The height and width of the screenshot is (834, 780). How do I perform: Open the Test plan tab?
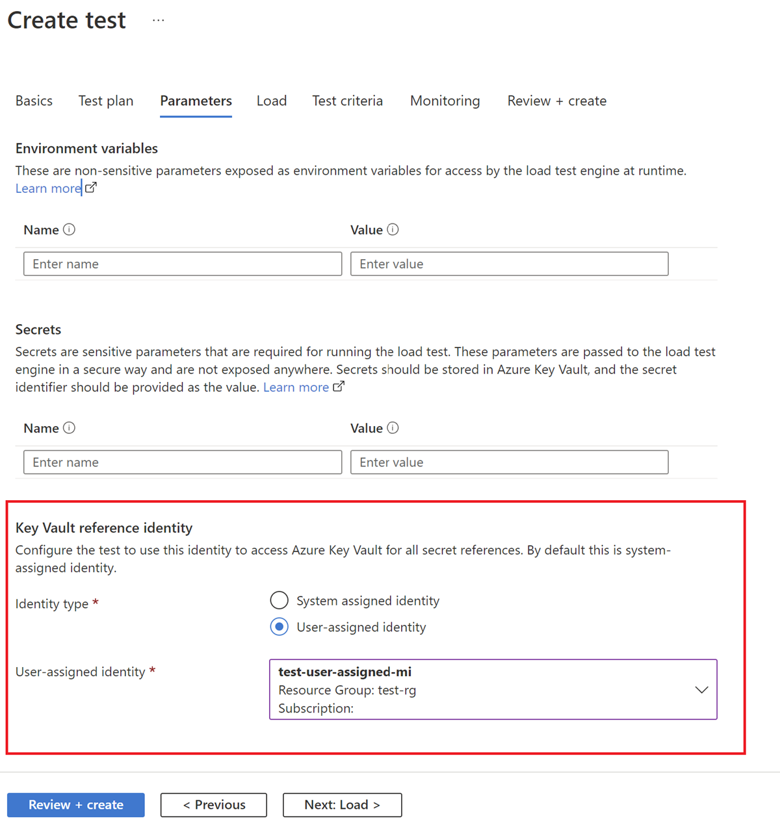coord(105,101)
